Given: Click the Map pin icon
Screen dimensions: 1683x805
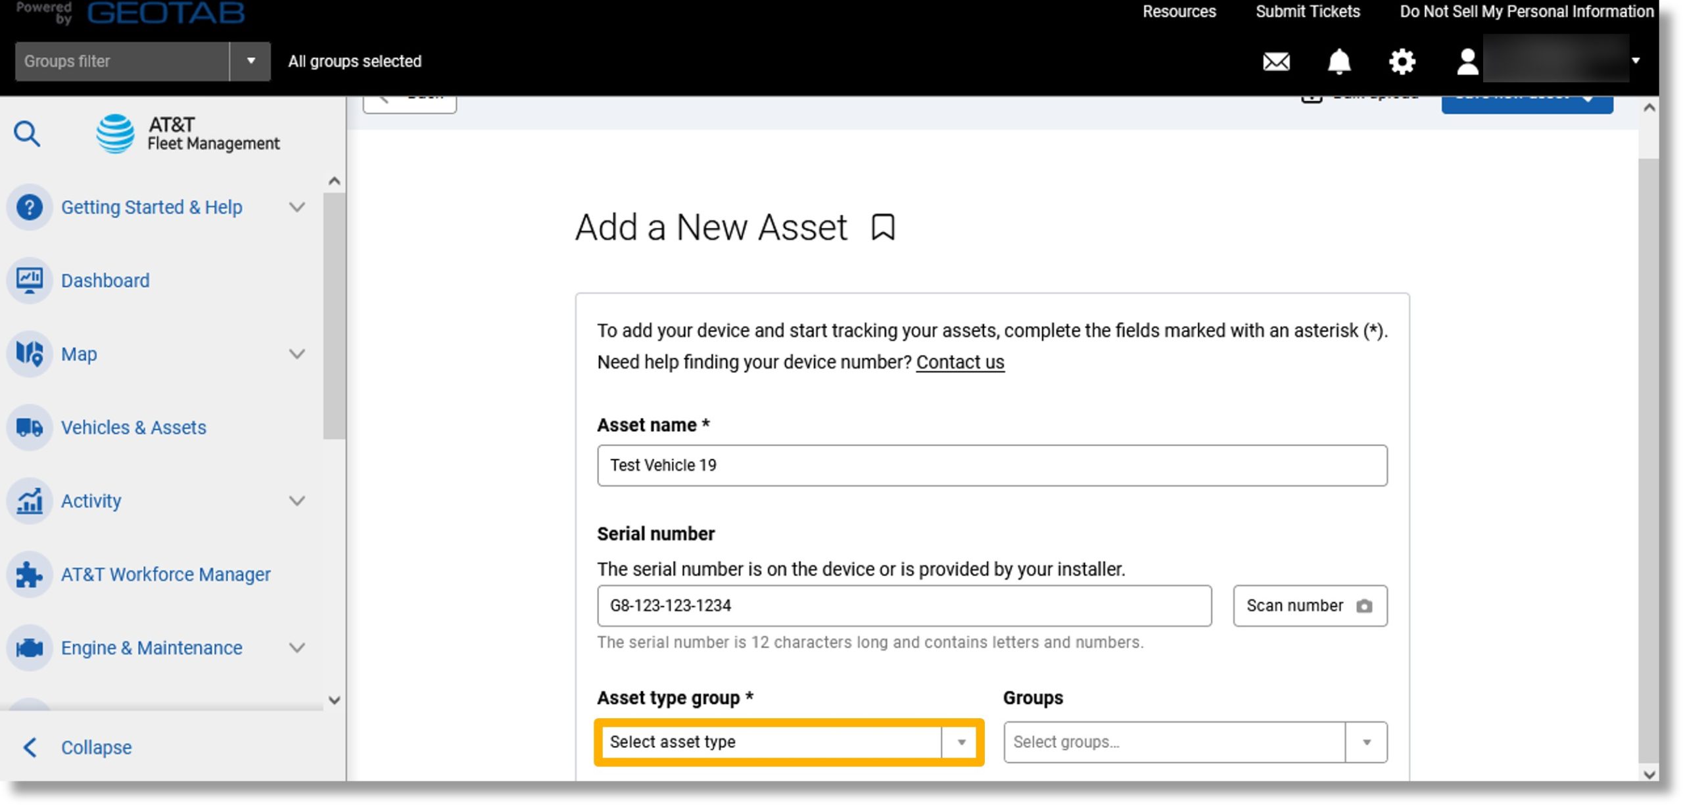Looking at the screenshot, I should (x=30, y=354).
